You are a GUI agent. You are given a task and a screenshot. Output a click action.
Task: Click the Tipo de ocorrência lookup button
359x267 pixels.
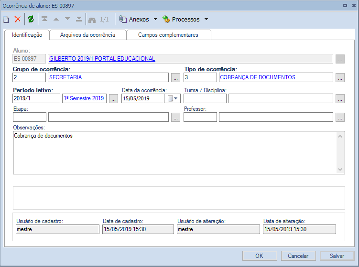[x=340, y=77]
